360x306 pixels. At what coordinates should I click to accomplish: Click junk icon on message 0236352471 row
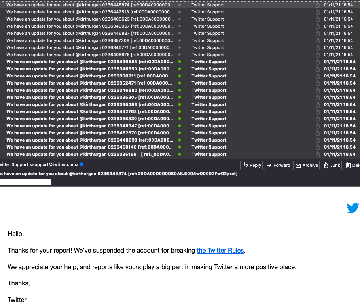[x=318, y=83]
